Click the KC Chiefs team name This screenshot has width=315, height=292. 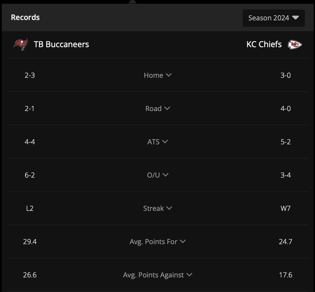pos(264,44)
